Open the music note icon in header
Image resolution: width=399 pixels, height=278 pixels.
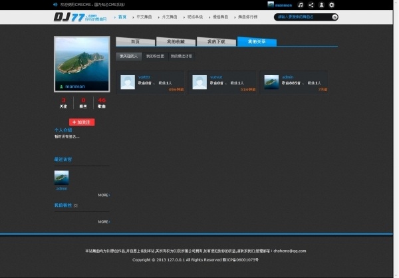pos(301,5)
